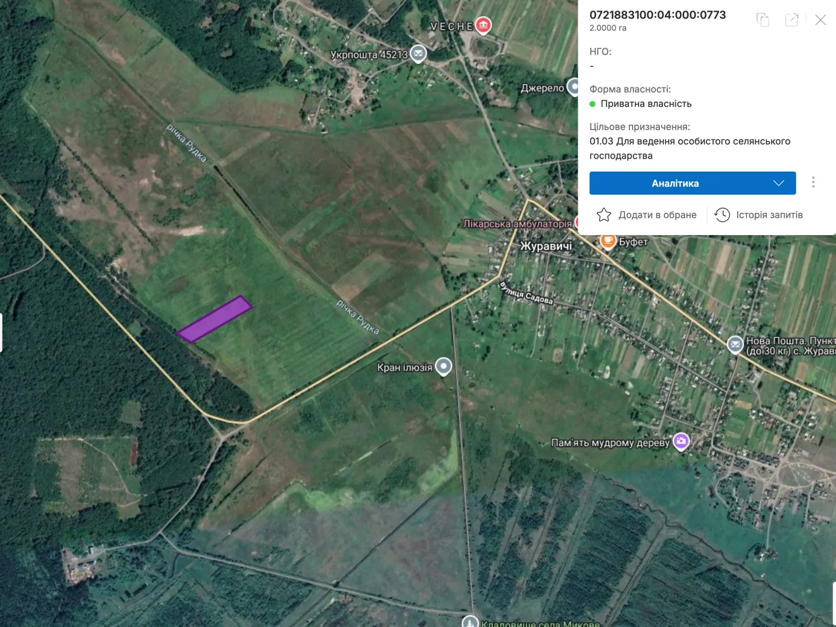Click the Джерело map marker
836x627 pixels.
click(x=574, y=87)
